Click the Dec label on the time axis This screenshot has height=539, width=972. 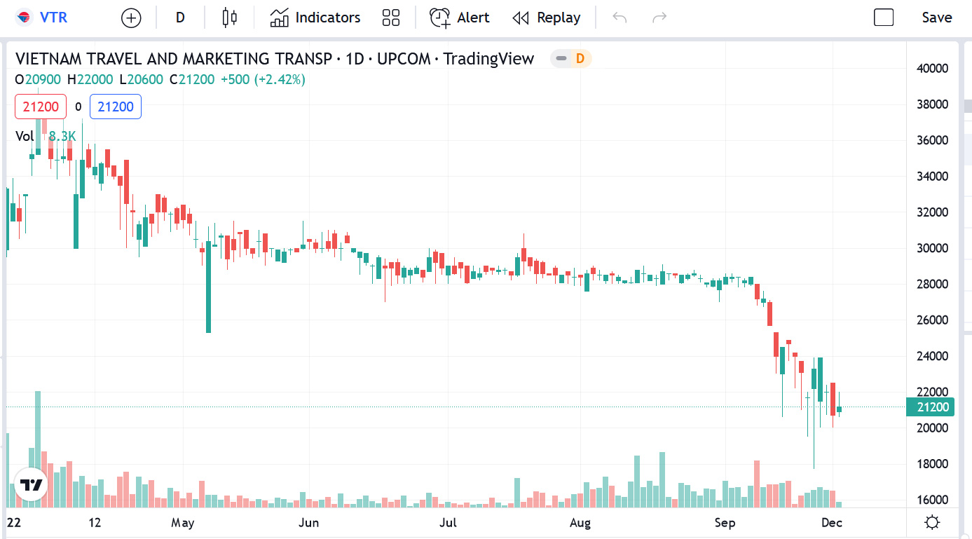coord(832,523)
